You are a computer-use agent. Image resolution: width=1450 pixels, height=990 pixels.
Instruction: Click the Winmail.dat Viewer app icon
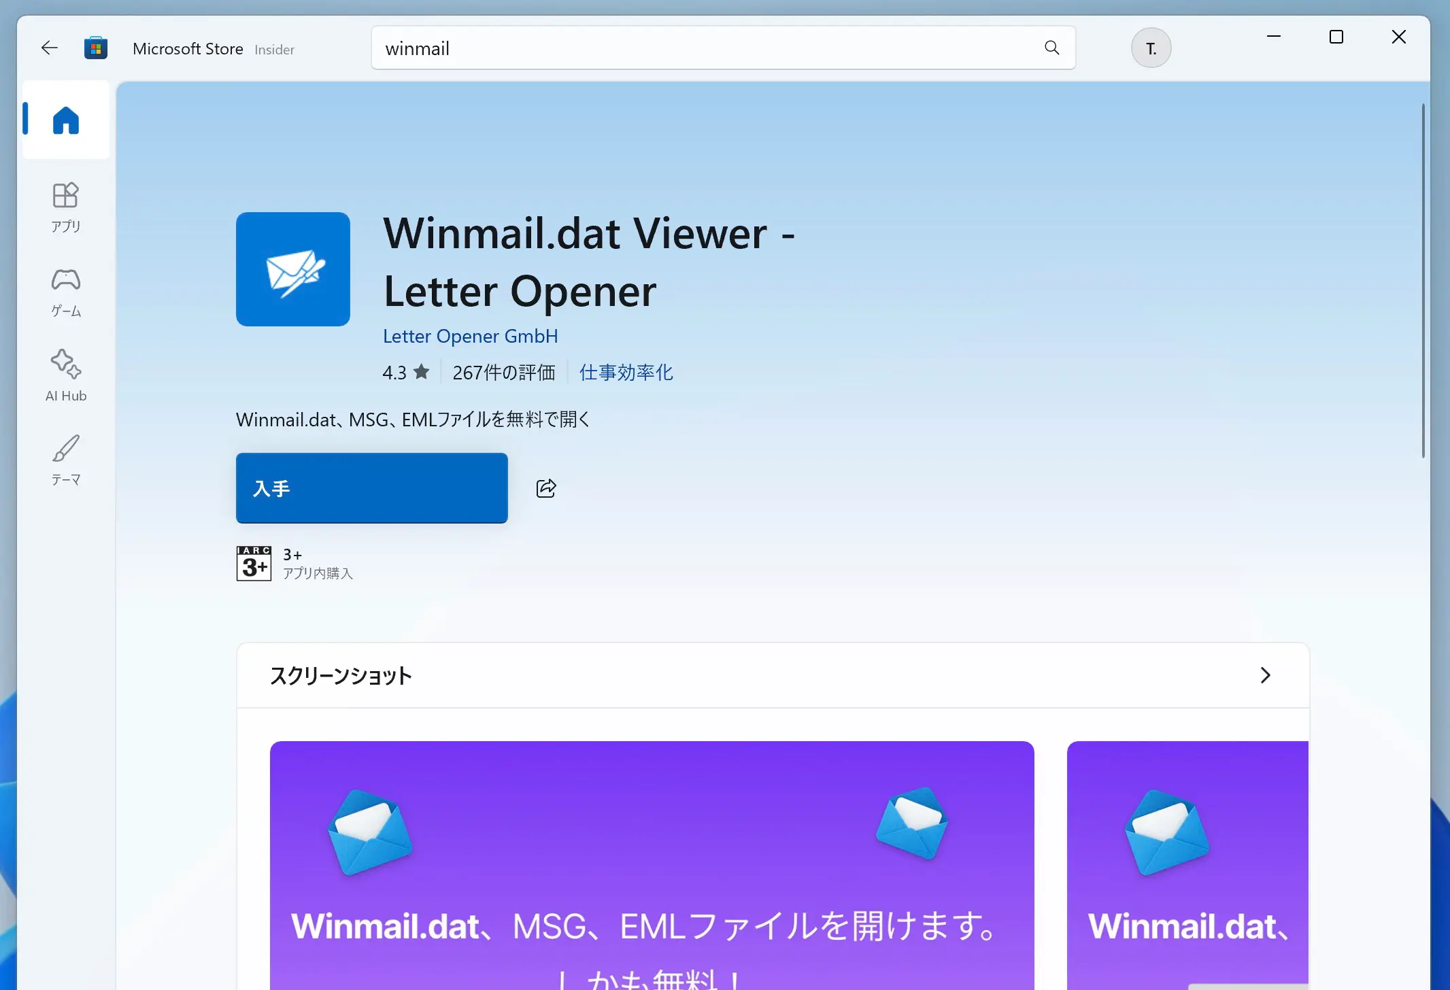pos(293,269)
